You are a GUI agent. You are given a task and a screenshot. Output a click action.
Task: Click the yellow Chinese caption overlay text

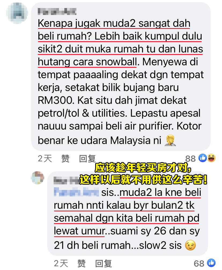pos(143,174)
